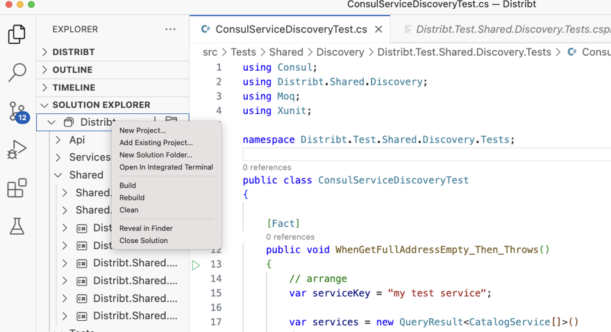
Task: Click the EXPLORER panel title
Action: (75, 29)
